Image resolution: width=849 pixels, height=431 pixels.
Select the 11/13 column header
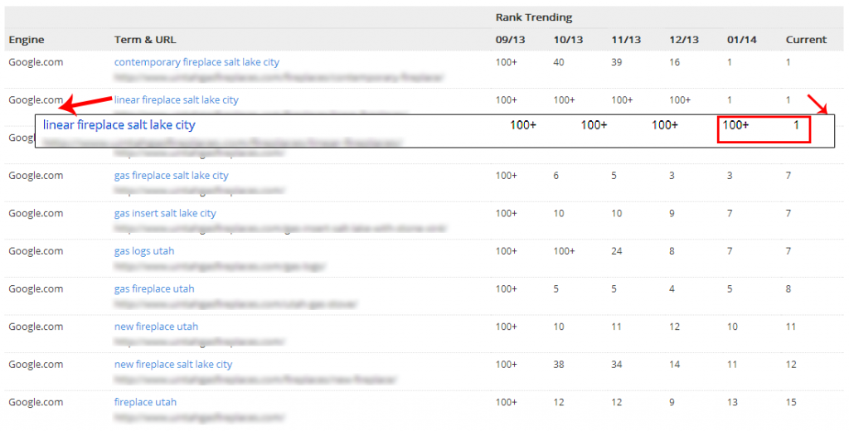[x=626, y=40]
